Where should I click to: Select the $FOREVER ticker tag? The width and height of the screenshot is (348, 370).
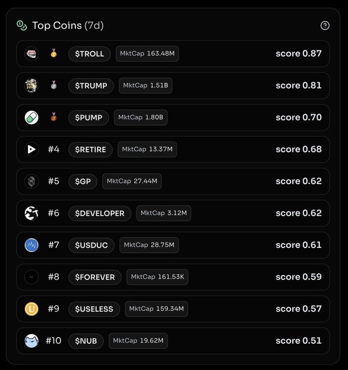coord(95,277)
